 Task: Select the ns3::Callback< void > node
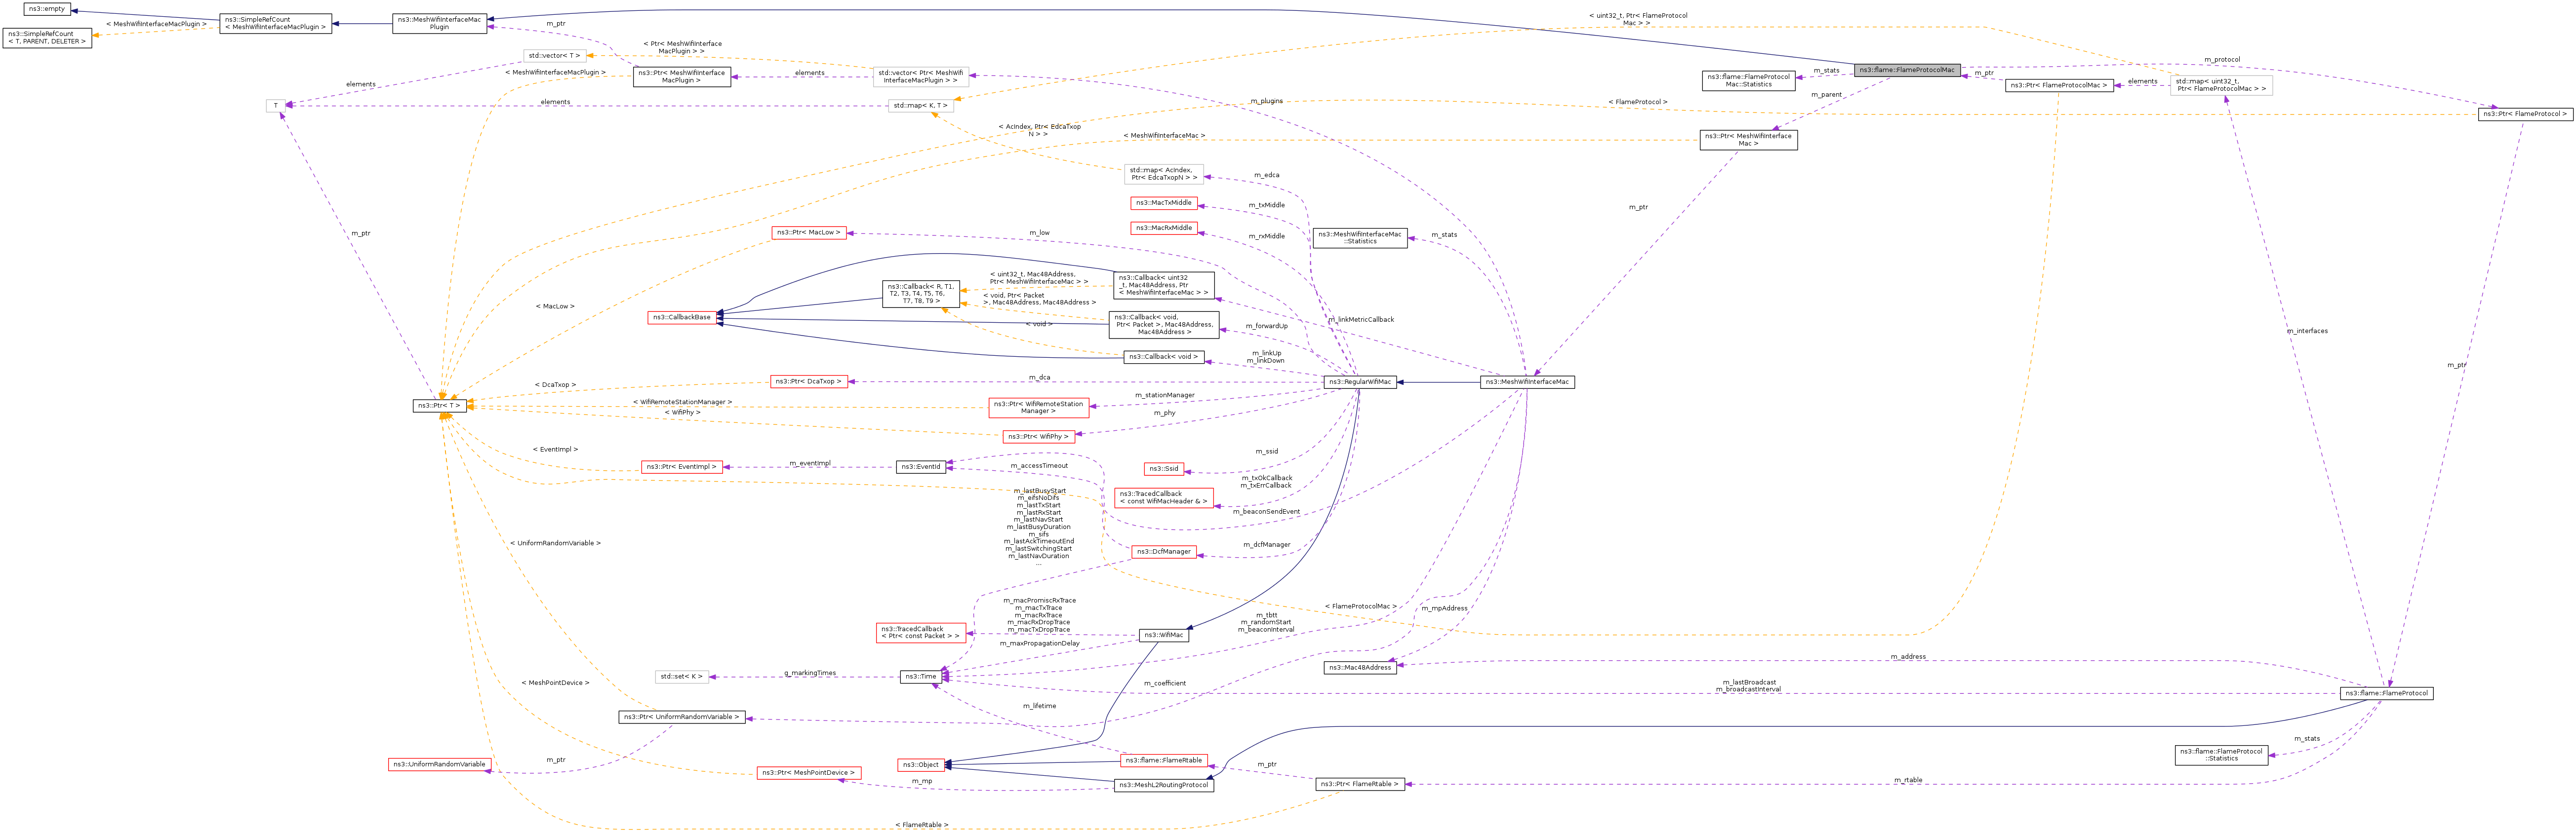(x=1163, y=358)
